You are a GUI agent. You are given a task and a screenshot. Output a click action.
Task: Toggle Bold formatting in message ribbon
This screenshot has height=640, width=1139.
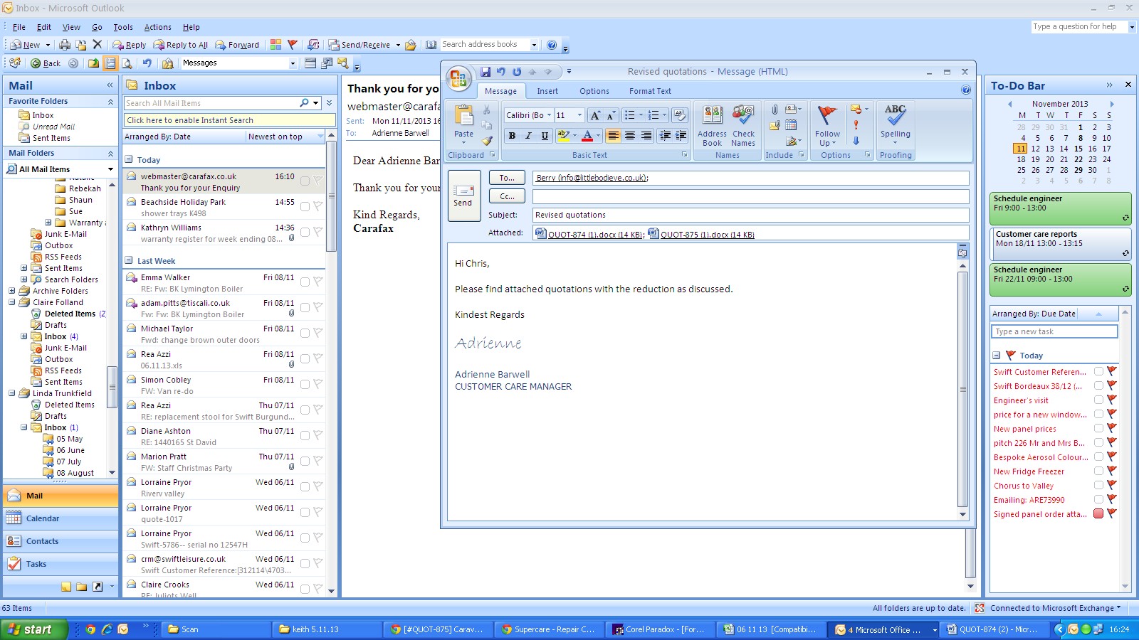[512, 136]
